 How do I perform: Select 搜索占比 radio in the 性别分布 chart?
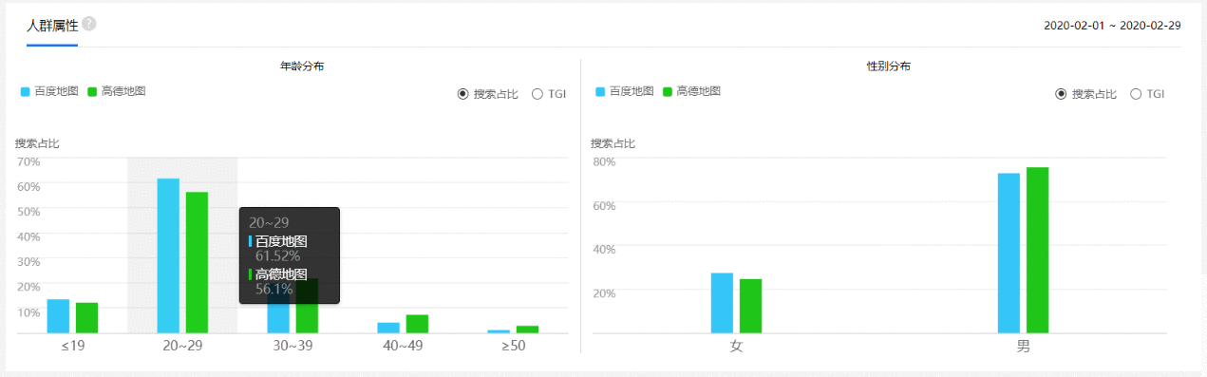point(1086,94)
